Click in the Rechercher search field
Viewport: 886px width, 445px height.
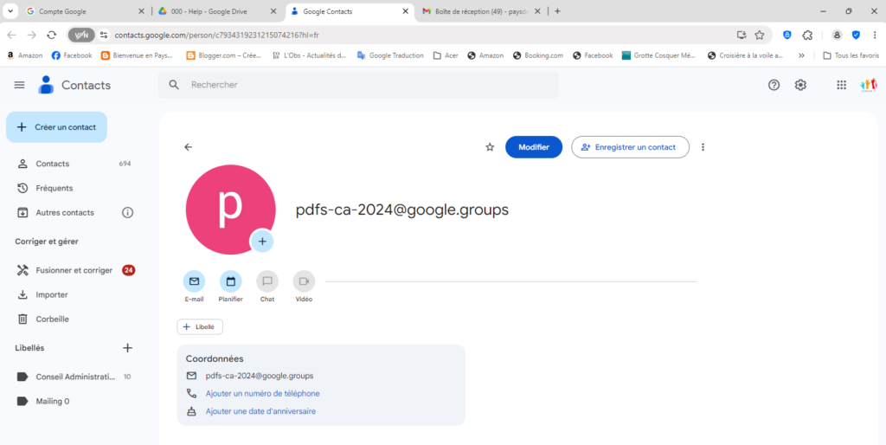point(363,85)
